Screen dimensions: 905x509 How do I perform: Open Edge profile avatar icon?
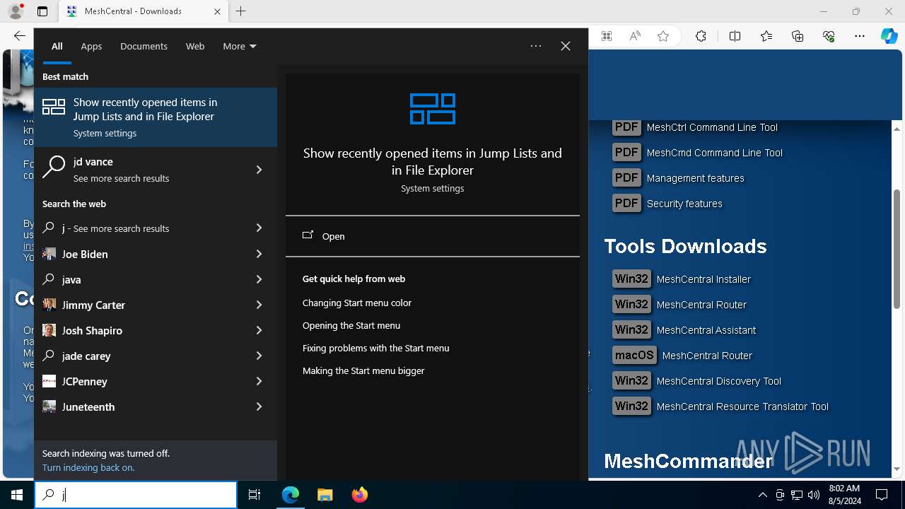16,11
